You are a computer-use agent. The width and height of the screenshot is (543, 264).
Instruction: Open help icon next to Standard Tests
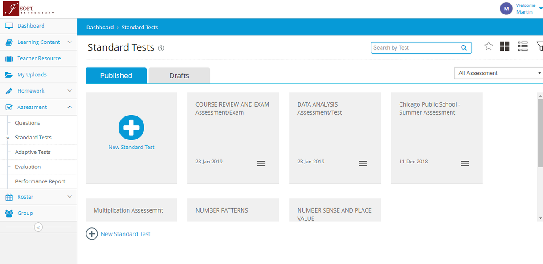click(x=161, y=48)
